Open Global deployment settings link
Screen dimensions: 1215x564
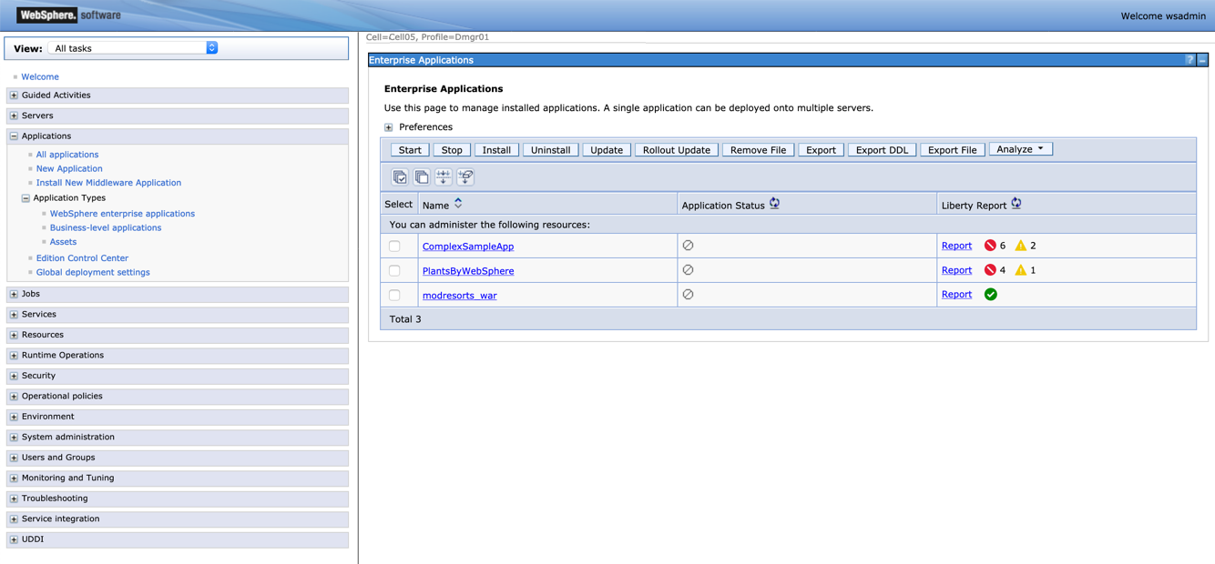tap(93, 272)
